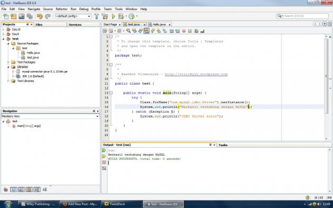Click the green Comment editor icon

pos(196,31)
